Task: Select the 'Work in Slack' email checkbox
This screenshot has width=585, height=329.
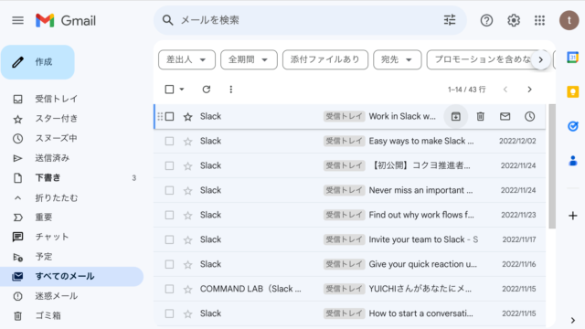Action: coord(169,116)
